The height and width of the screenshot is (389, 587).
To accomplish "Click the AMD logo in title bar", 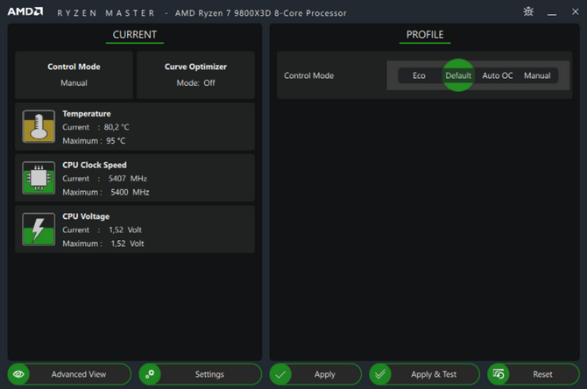I will [x=25, y=11].
